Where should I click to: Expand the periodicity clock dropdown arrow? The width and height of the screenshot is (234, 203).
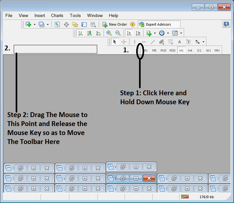[x=168, y=33]
